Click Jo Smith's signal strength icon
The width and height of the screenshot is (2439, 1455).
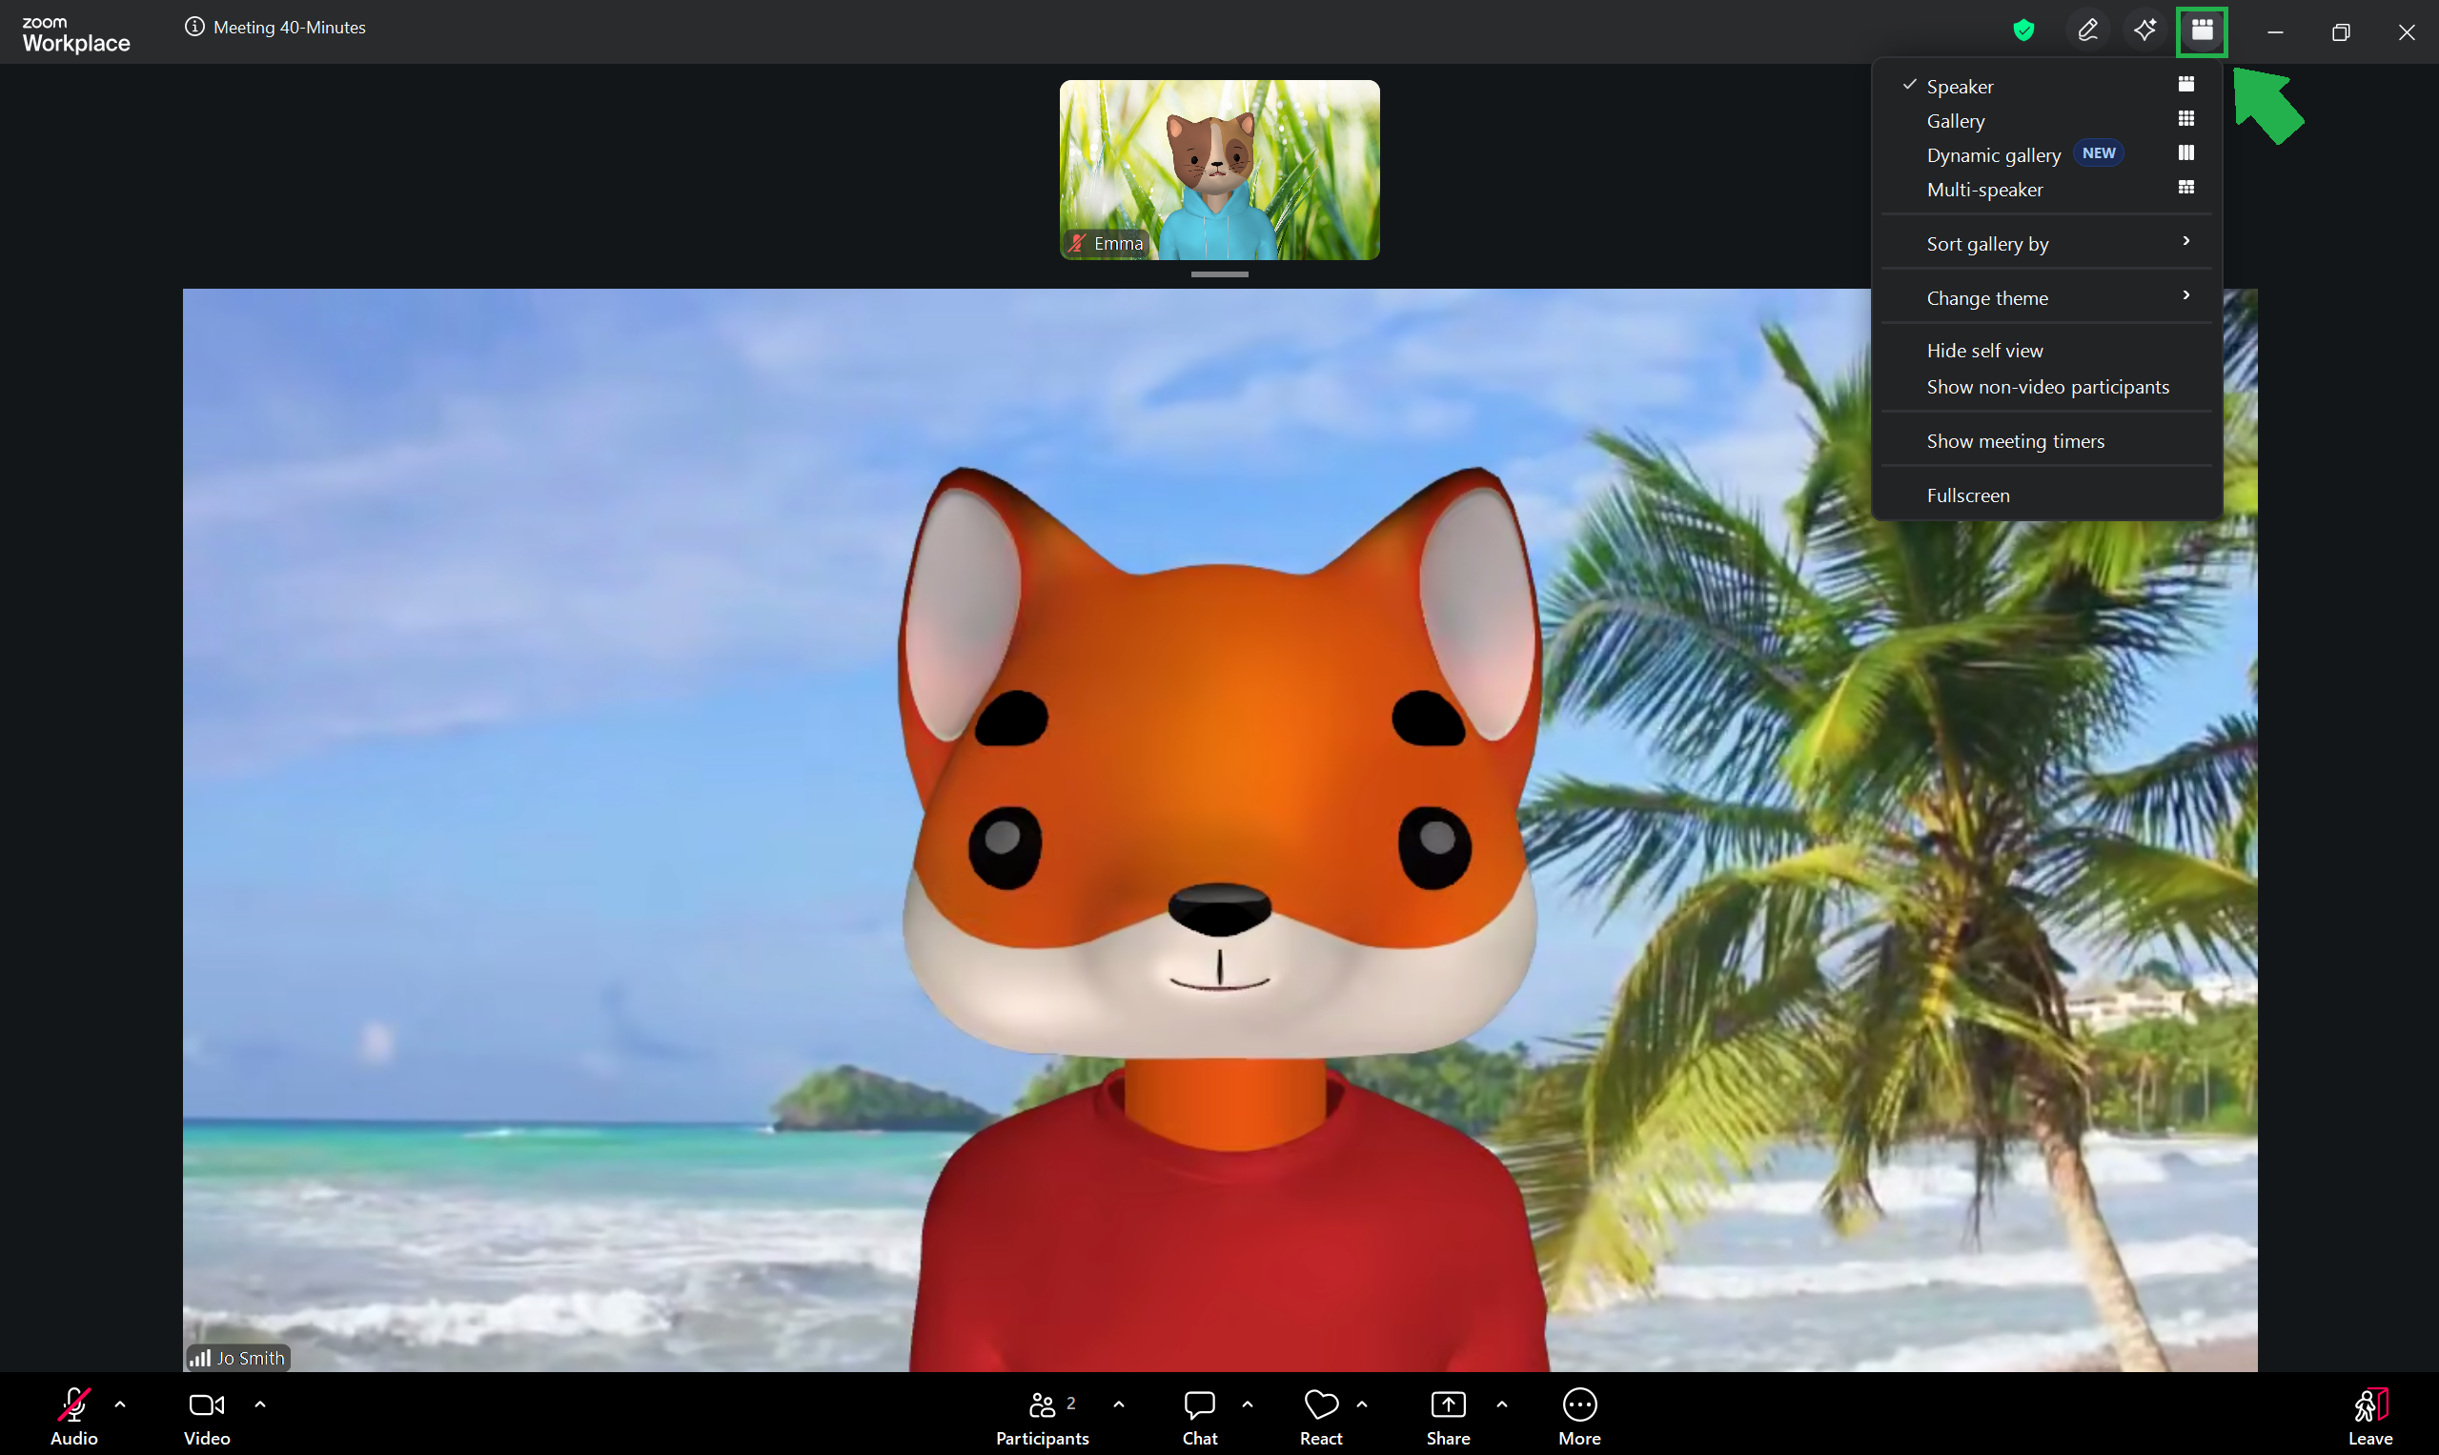200,1358
